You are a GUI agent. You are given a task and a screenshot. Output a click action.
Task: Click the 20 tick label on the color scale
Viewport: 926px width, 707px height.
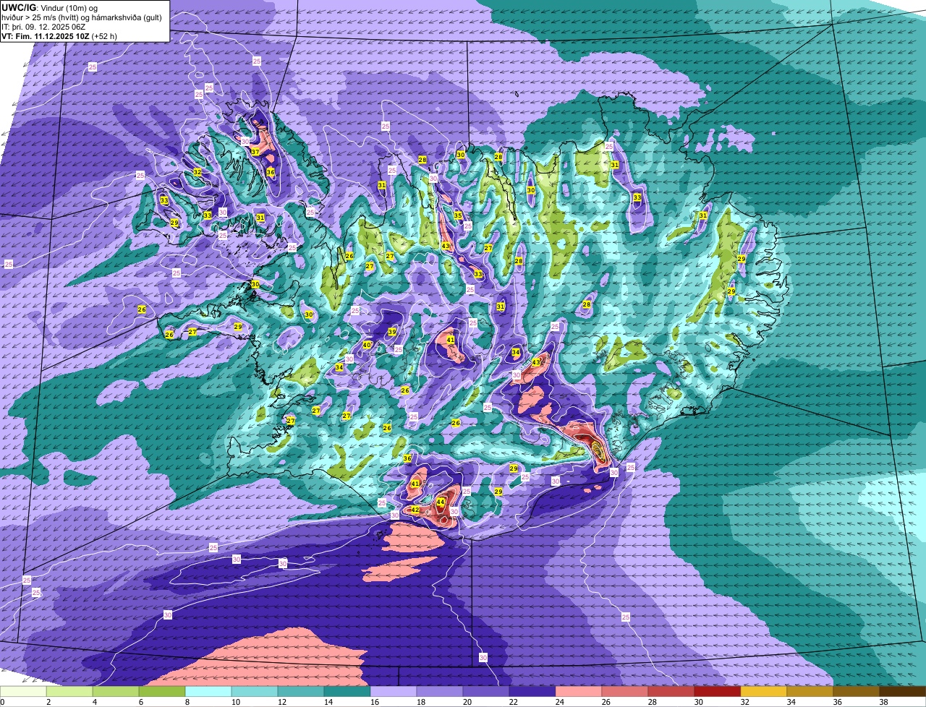[467, 702]
